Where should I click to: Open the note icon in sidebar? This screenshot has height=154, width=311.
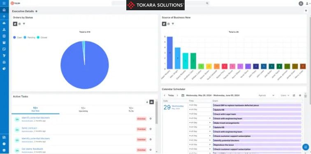tap(4, 49)
